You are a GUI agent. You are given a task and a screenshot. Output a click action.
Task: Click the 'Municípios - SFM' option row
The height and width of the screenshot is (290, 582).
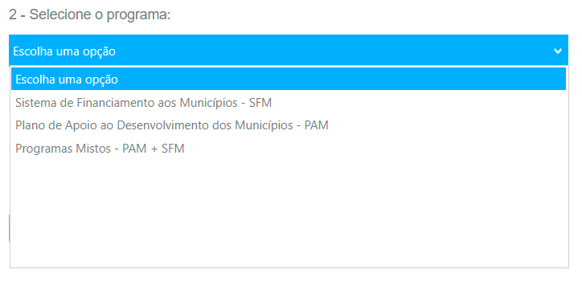(x=289, y=103)
